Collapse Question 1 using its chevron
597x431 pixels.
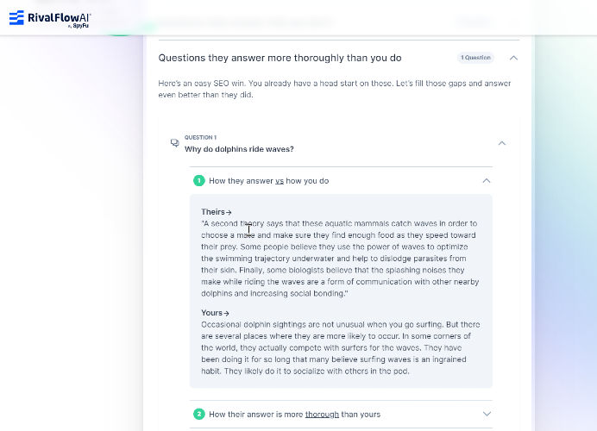tap(502, 143)
